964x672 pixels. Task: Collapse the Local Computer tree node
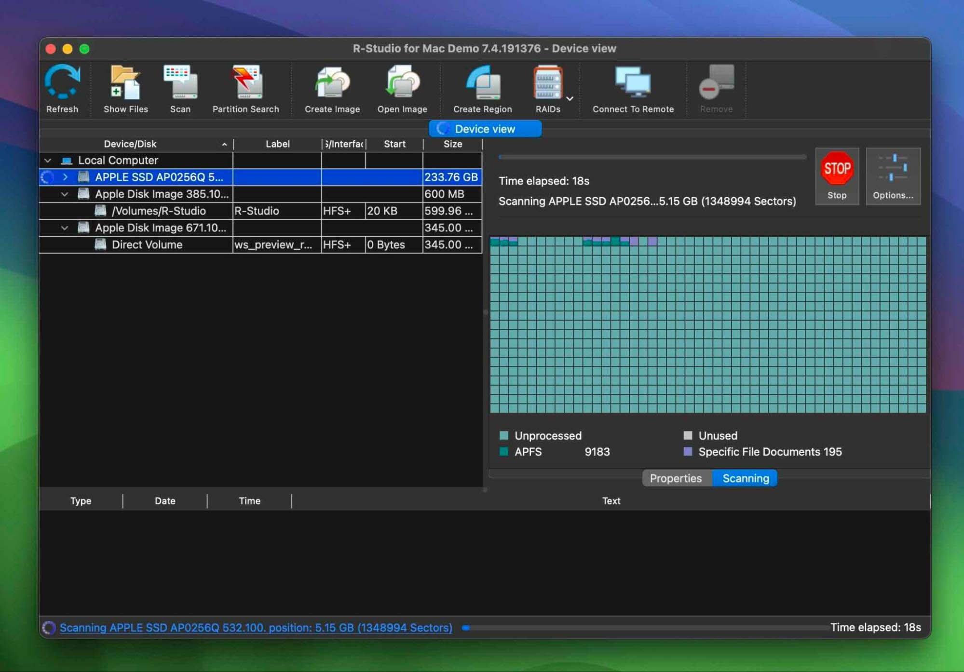tap(48, 161)
